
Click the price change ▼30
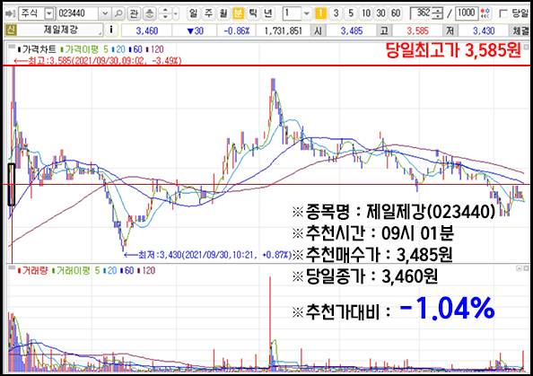[x=195, y=31]
